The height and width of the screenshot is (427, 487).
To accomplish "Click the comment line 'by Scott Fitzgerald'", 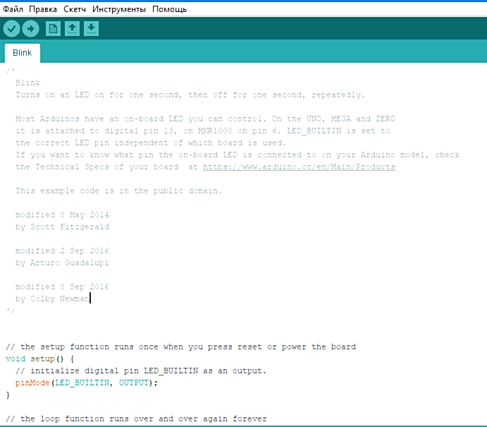I will (63, 227).
